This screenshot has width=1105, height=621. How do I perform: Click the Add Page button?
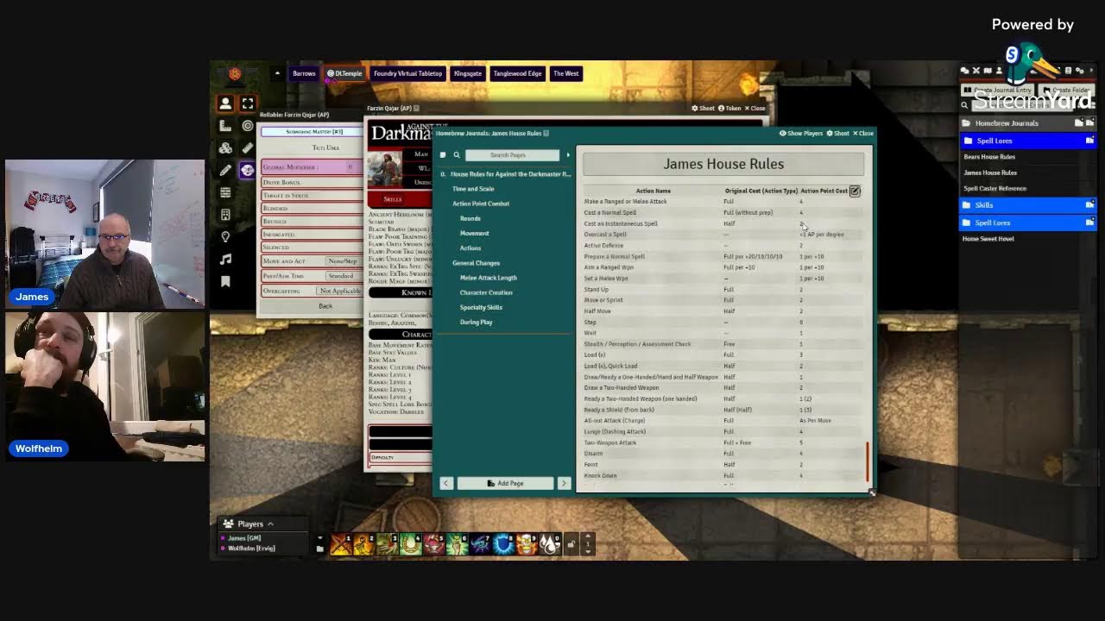[x=505, y=483]
